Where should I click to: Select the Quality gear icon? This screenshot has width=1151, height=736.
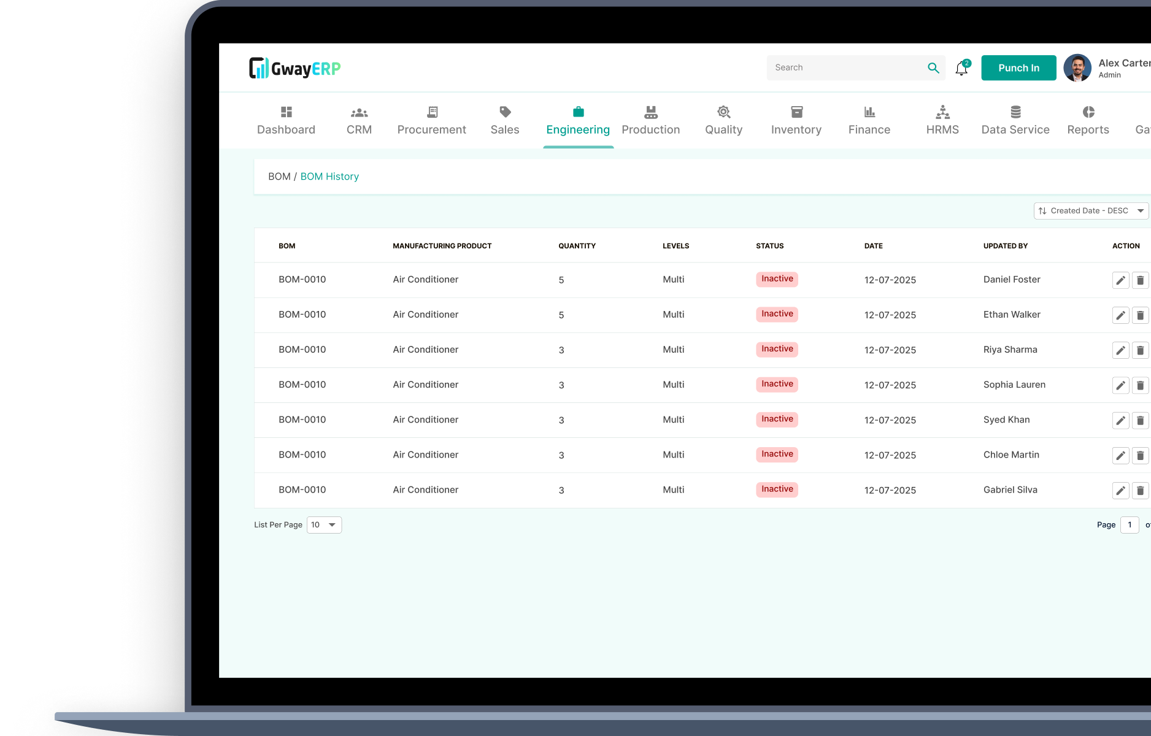723,112
